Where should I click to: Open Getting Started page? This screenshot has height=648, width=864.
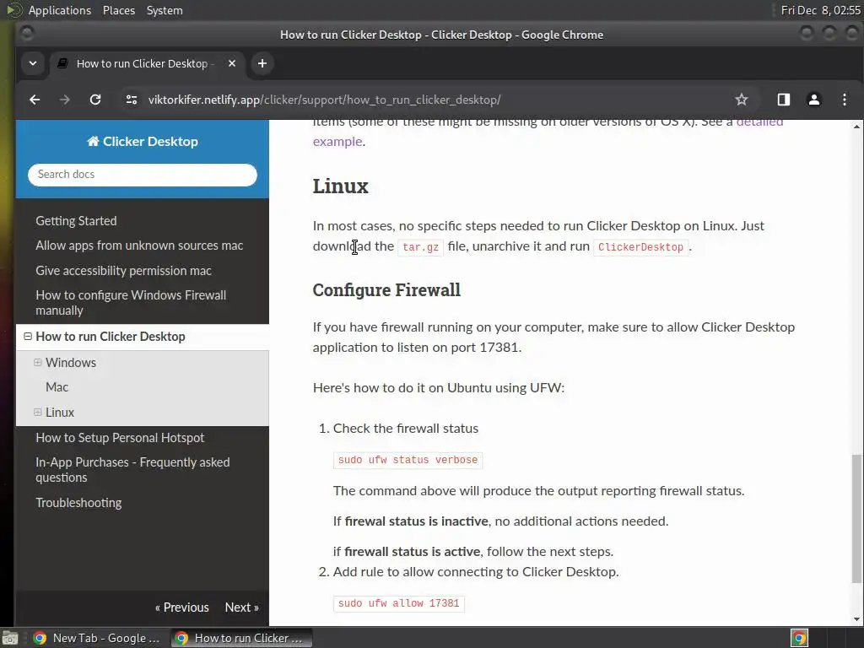(x=76, y=221)
